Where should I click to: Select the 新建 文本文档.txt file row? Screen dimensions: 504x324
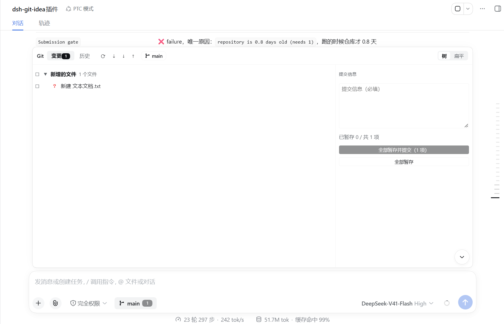pyautogui.click(x=184, y=86)
